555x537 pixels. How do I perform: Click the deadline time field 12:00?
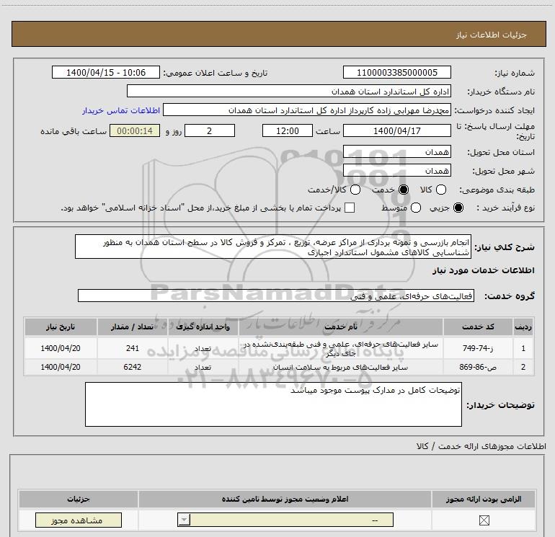pyautogui.click(x=288, y=131)
